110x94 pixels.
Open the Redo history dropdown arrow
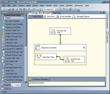pos(36,9)
